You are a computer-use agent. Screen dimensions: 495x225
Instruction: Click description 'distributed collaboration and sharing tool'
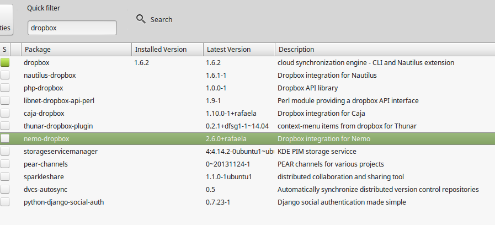(x=340, y=176)
